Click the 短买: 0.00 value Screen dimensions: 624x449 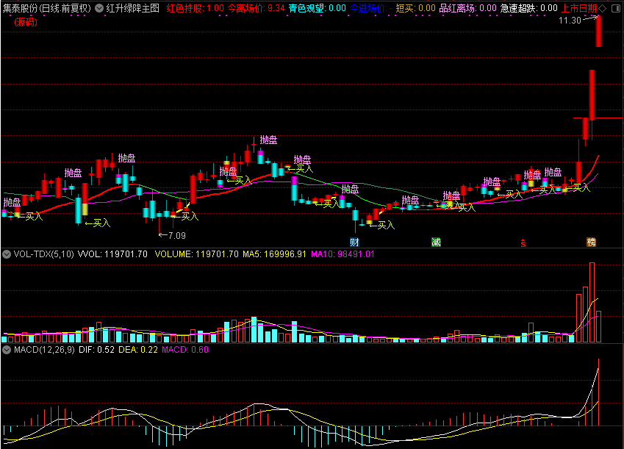tap(415, 8)
